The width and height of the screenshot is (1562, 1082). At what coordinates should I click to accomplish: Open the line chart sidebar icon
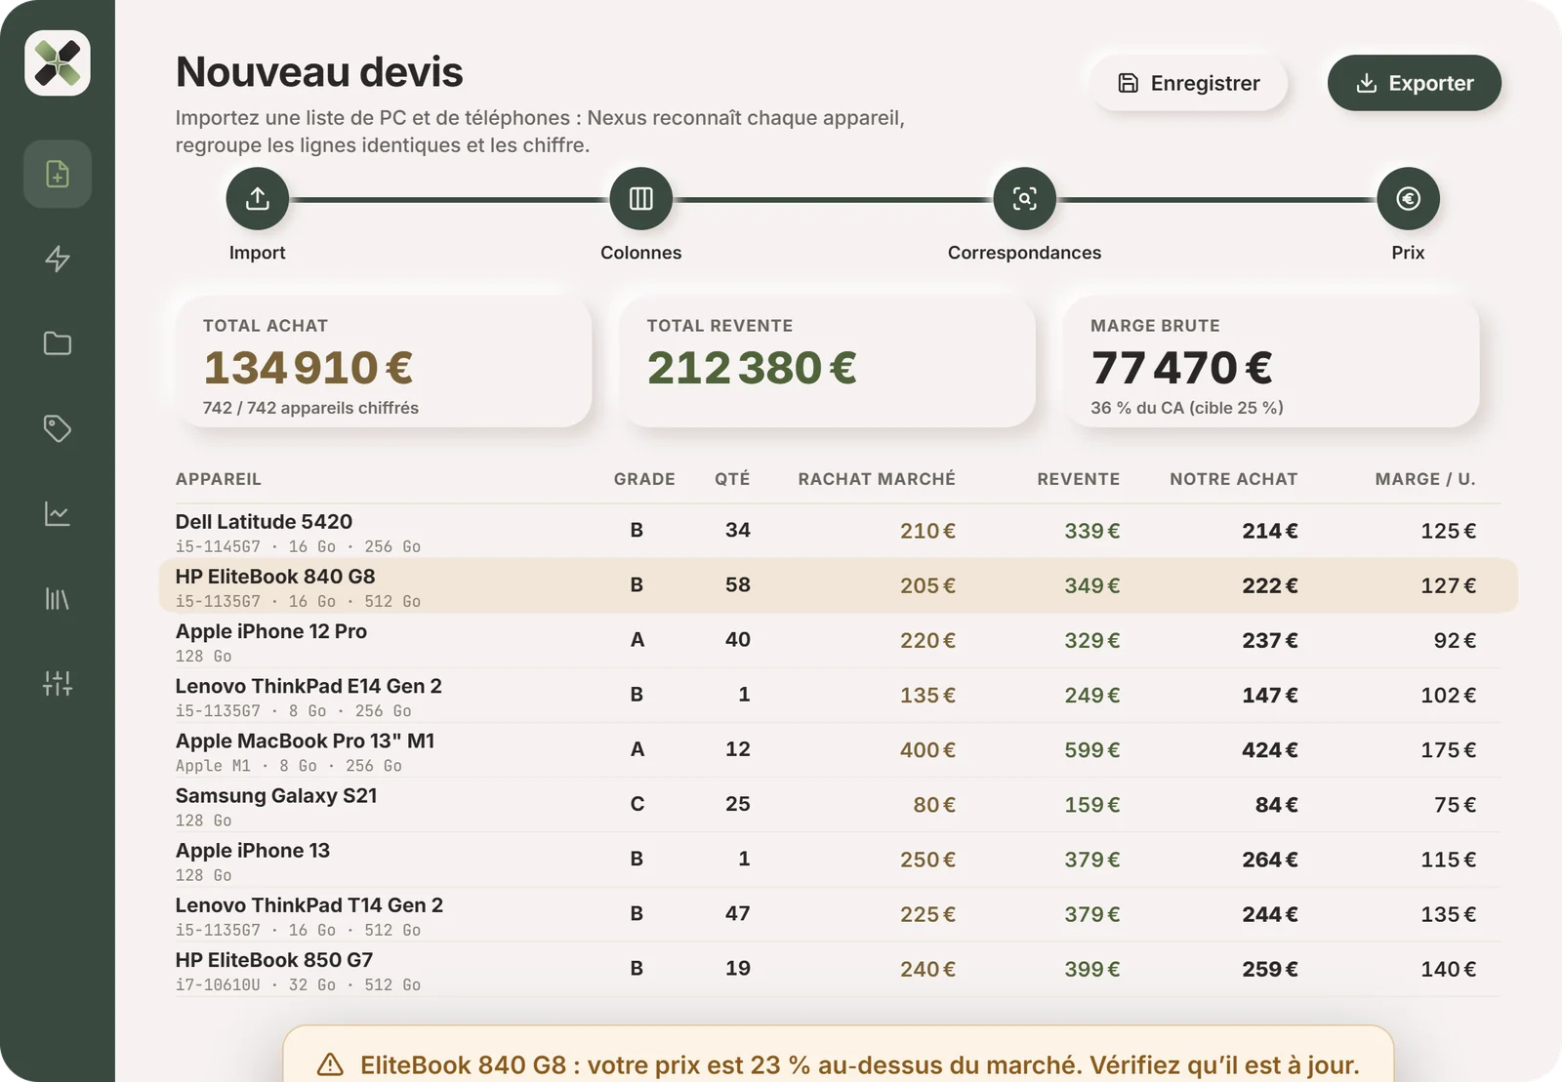pyautogui.click(x=58, y=513)
